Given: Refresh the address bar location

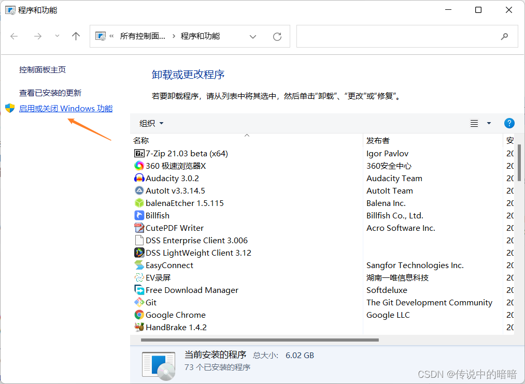Looking at the screenshot, I should tap(277, 36).
